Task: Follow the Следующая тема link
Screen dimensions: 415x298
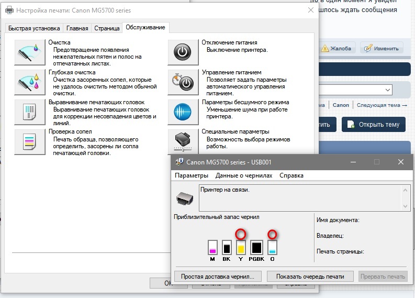Action: pyautogui.click(x=382, y=105)
